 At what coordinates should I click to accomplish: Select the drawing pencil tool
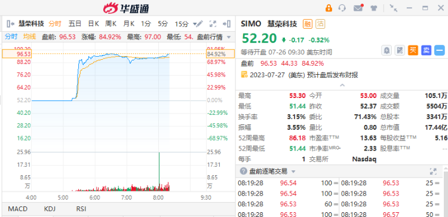[199, 24]
